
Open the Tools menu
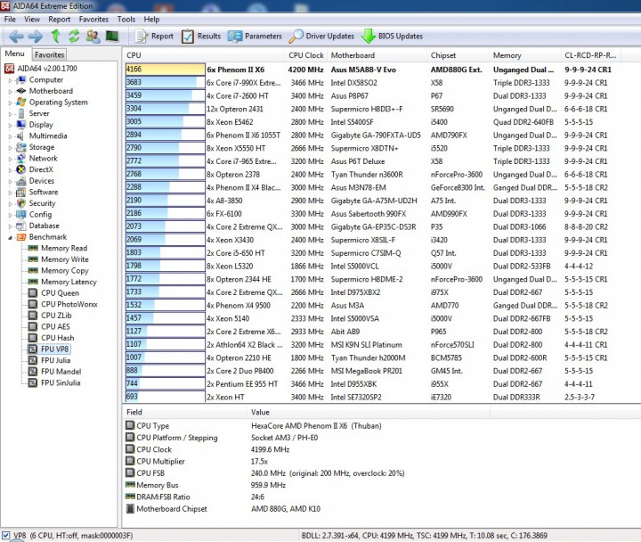click(126, 20)
